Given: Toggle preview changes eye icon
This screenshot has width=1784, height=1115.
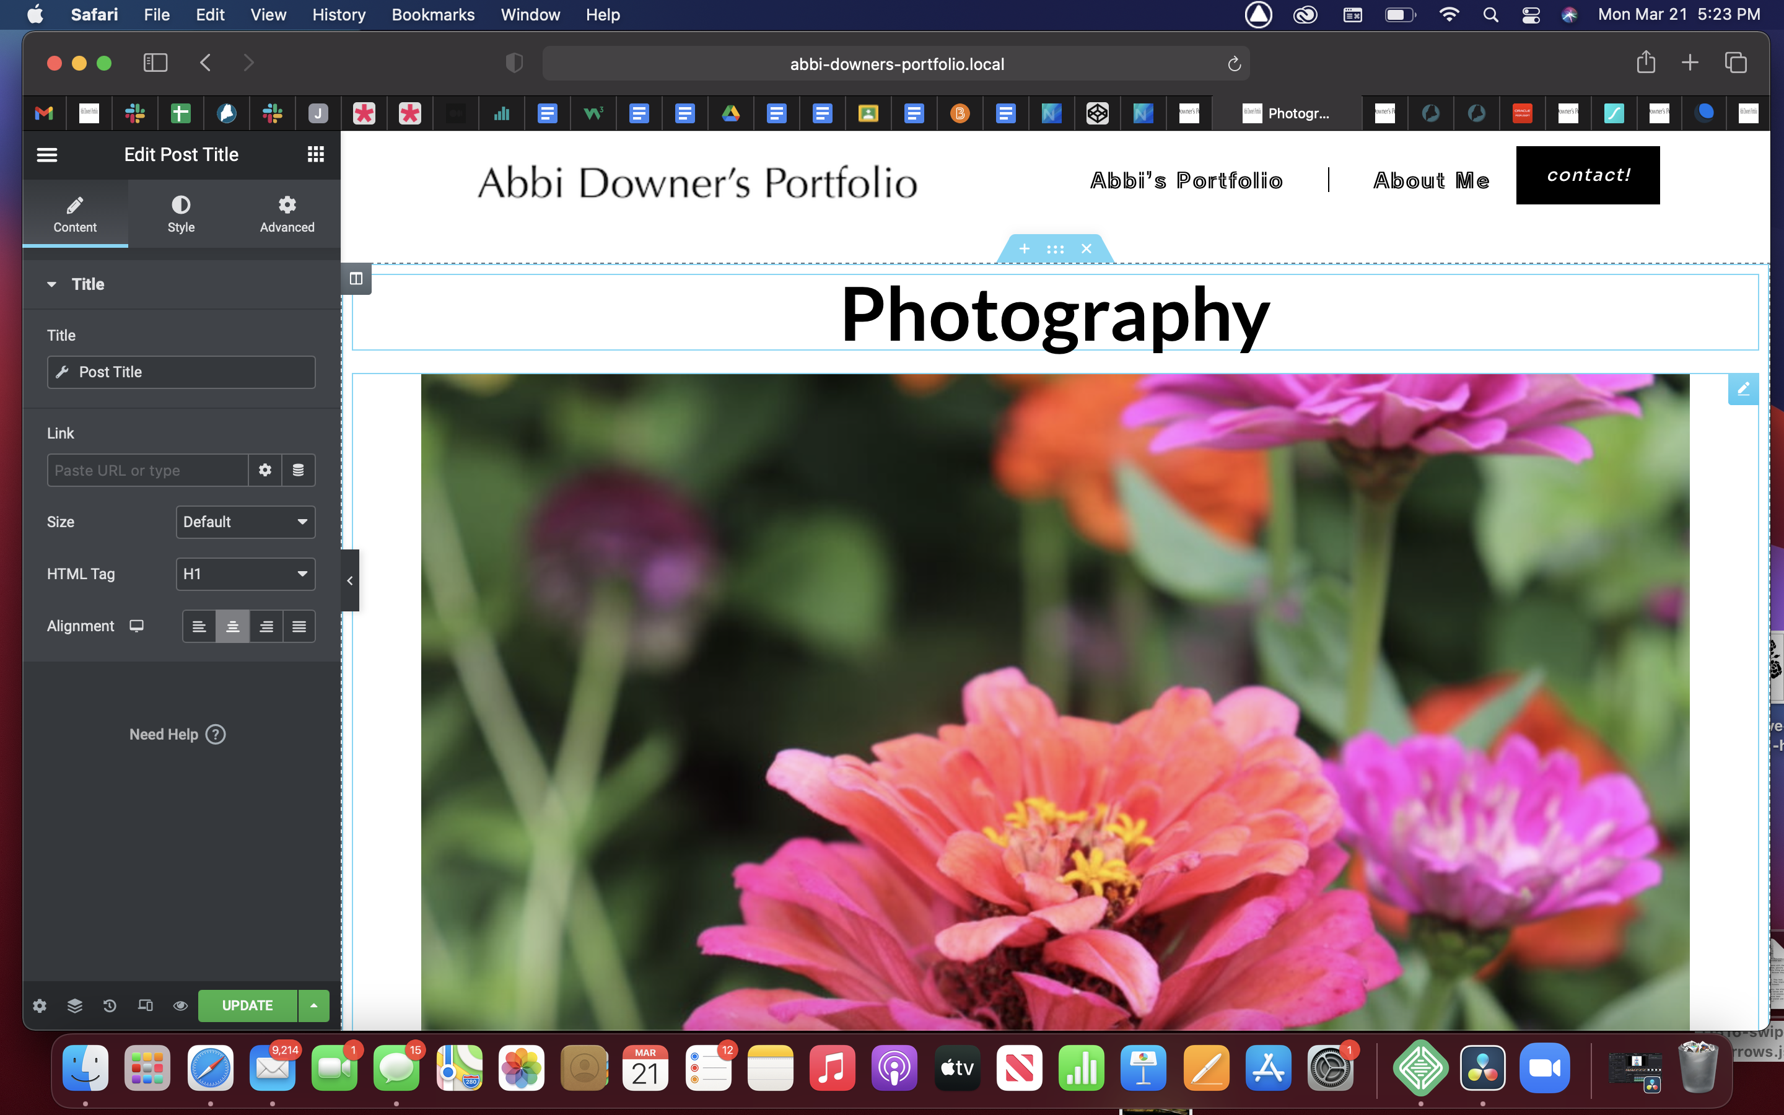Looking at the screenshot, I should 180,1005.
